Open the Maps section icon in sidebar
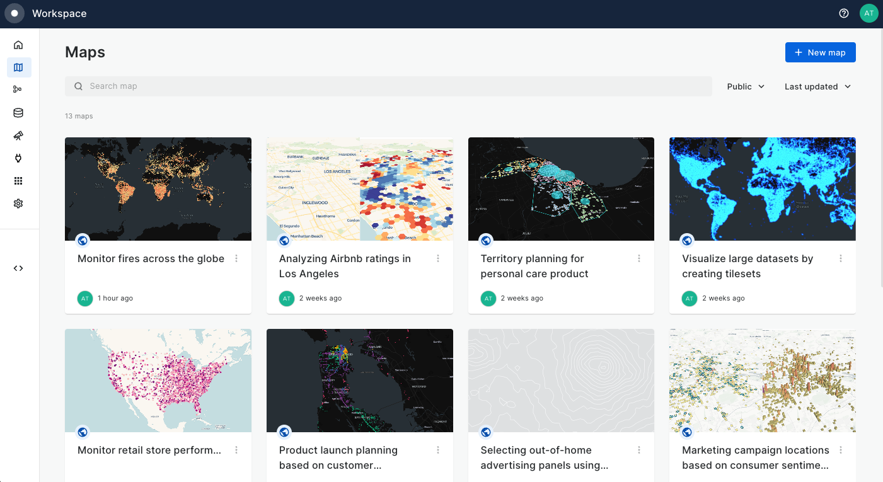This screenshot has height=482, width=883. click(18, 67)
